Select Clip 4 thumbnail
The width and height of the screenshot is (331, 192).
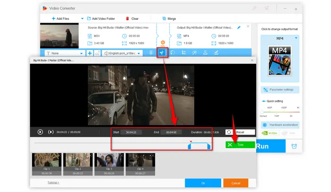tap(140, 164)
